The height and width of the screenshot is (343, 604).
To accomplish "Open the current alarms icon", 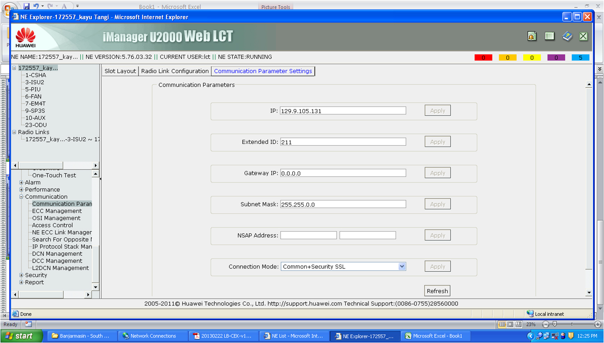I will coord(532,36).
